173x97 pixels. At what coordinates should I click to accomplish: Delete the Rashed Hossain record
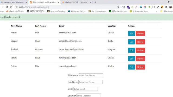[x=140, y=50]
